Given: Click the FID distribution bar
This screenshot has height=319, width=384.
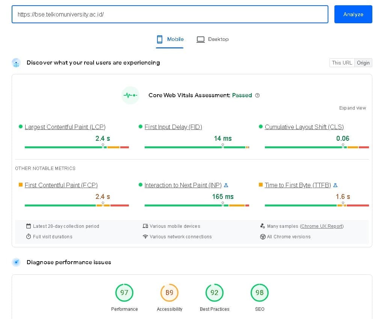Looking at the screenshot, I should 197,147.
